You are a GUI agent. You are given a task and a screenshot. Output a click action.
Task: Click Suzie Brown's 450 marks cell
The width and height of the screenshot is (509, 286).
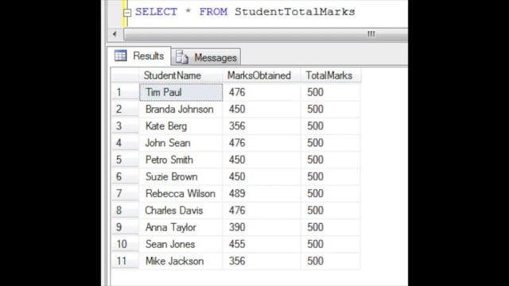pyautogui.click(x=262, y=176)
